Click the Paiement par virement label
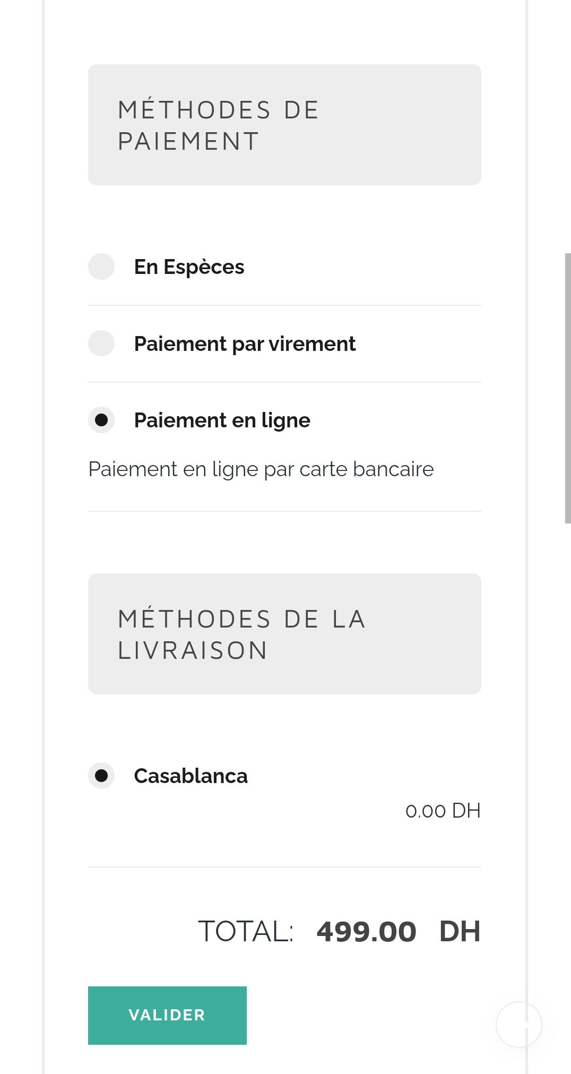 pyautogui.click(x=245, y=344)
